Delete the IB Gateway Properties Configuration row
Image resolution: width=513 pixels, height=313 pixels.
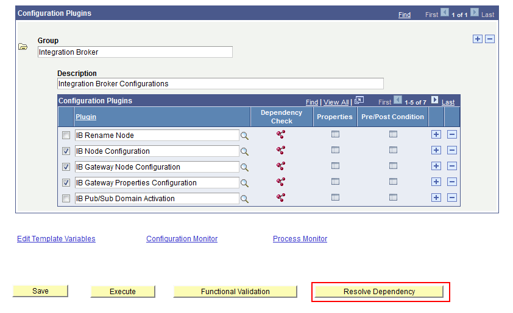click(x=452, y=182)
